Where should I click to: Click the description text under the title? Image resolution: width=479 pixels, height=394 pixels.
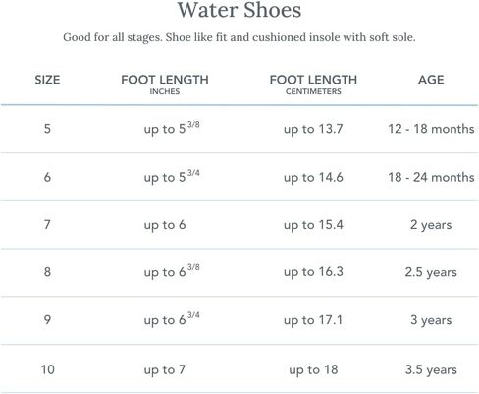click(239, 37)
